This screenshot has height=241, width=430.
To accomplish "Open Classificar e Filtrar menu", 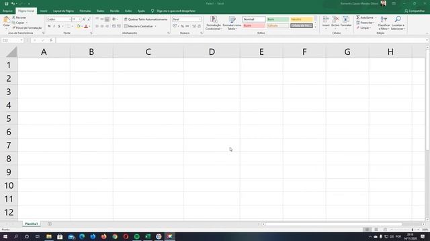I will (384, 23).
